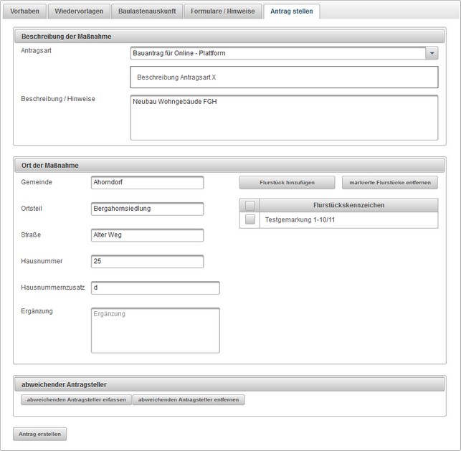Select the Antrag stellen tab
The width and height of the screenshot is (461, 451).
tap(291, 11)
